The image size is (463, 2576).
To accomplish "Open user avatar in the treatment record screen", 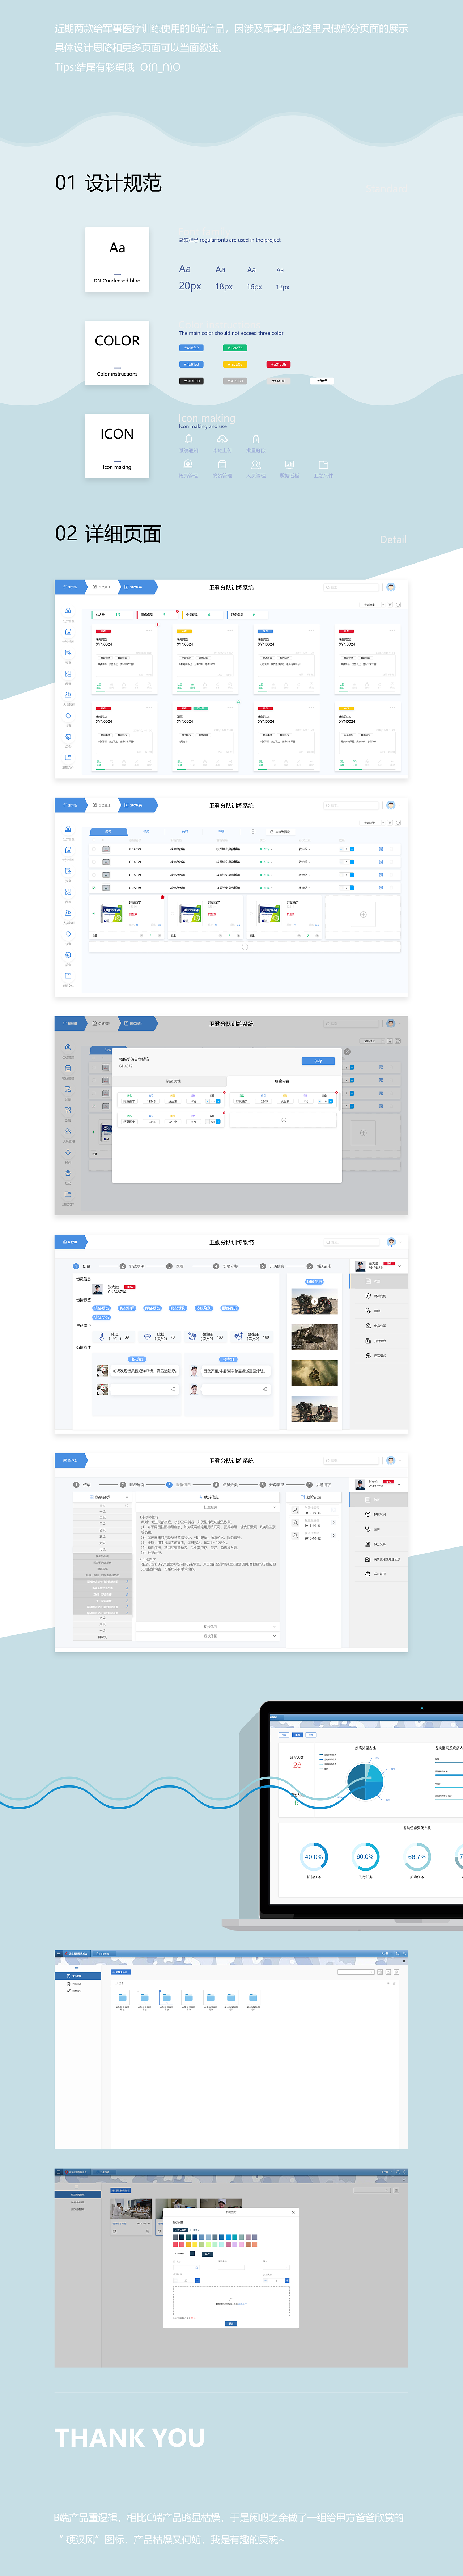I will click(390, 1461).
